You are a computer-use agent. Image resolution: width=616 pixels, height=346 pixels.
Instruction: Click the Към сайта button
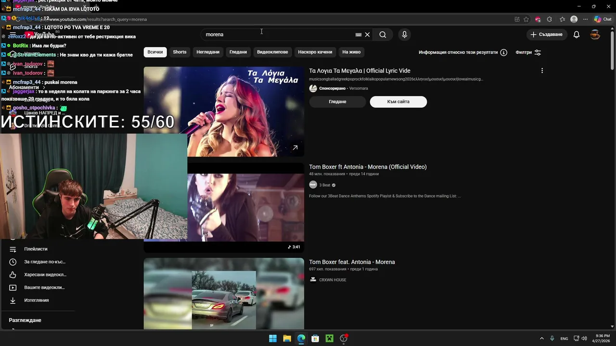[398, 102]
